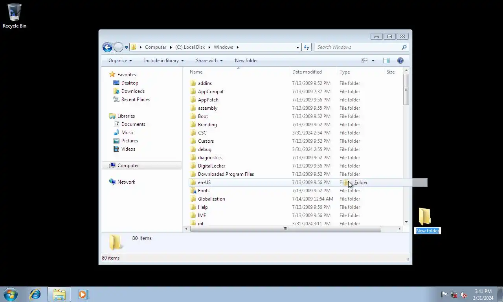
Task: Click the New folder toolbar button
Action: tap(246, 61)
